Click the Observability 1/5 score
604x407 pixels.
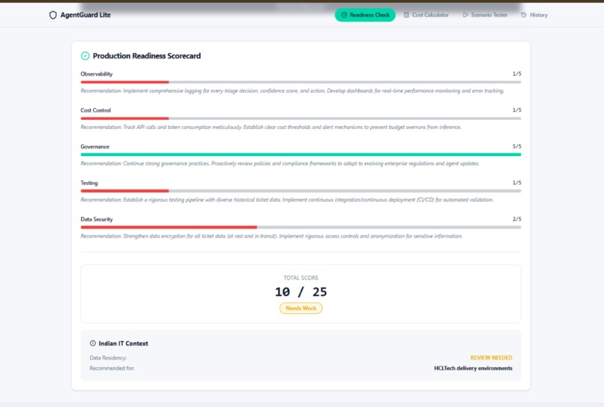coord(516,73)
